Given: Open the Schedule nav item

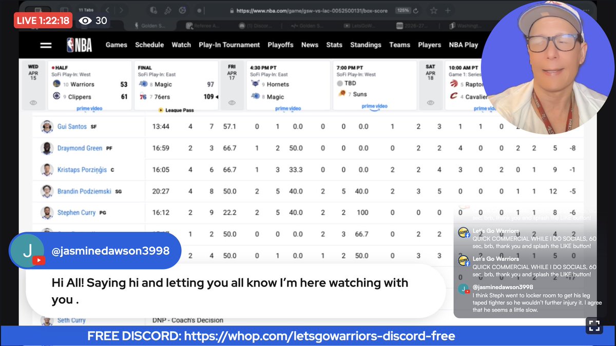Looking at the screenshot, I should point(149,45).
